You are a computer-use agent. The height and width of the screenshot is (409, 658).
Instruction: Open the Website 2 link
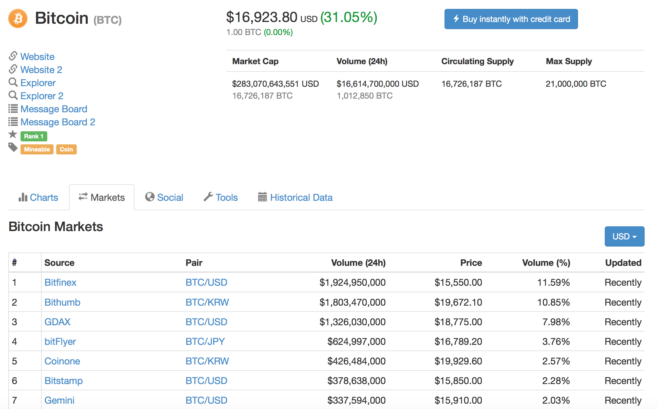point(41,70)
